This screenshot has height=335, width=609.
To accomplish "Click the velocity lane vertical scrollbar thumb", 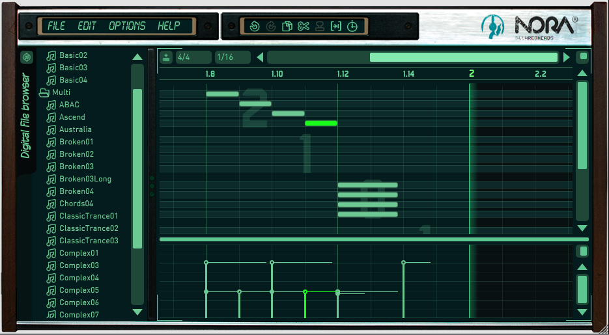I will (582, 289).
